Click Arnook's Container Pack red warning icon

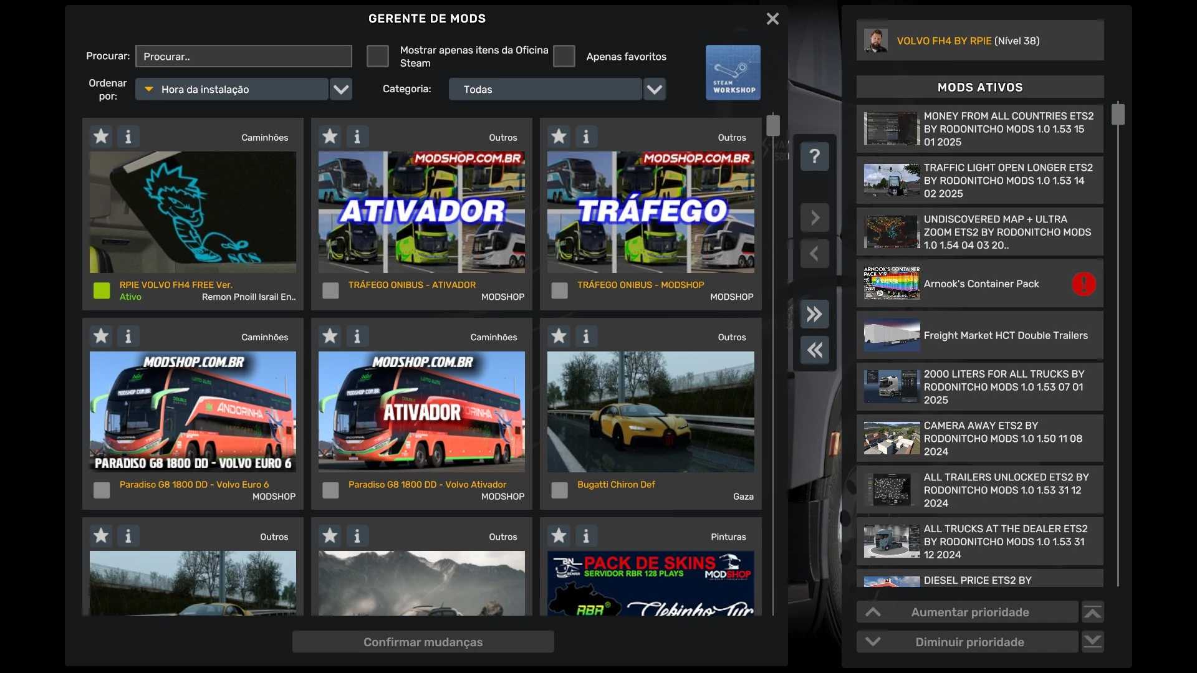1084,284
